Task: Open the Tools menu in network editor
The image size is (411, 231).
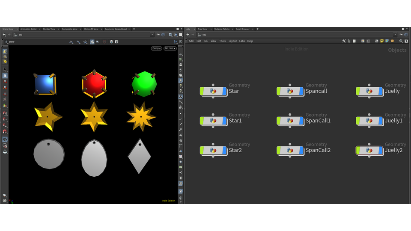Action: (222, 41)
